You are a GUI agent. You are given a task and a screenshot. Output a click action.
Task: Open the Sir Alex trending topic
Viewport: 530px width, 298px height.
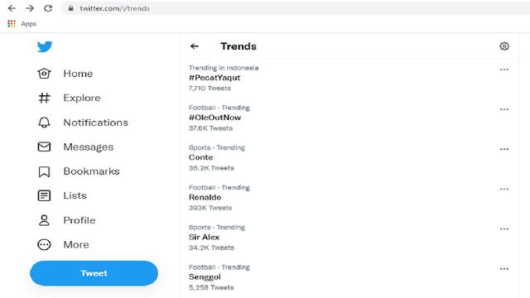pyautogui.click(x=205, y=238)
